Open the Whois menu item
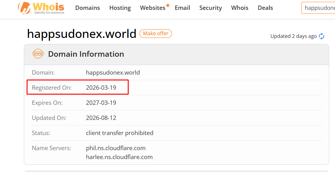The height and width of the screenshot is (172, 335). (240, 8)
